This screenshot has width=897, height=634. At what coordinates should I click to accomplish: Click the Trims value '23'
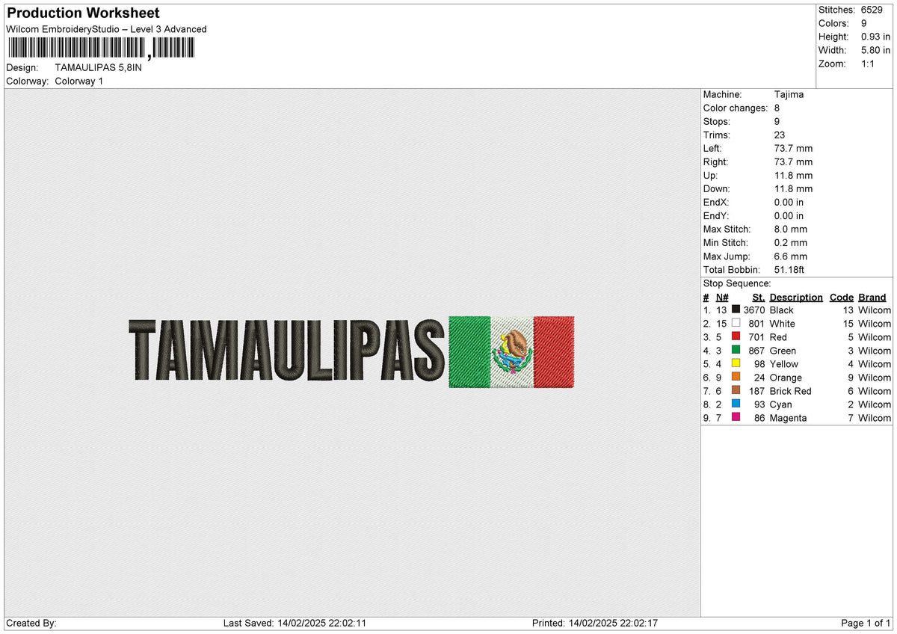[780, 135]
